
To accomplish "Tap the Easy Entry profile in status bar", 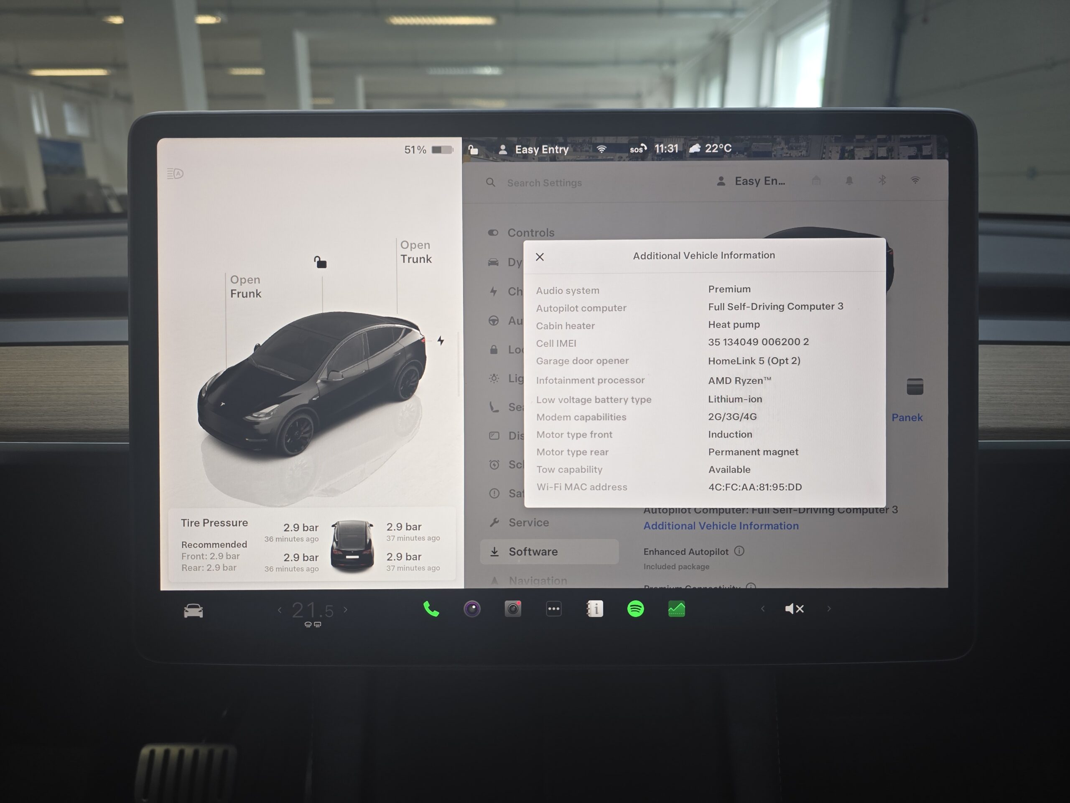I will click(534, 150).
